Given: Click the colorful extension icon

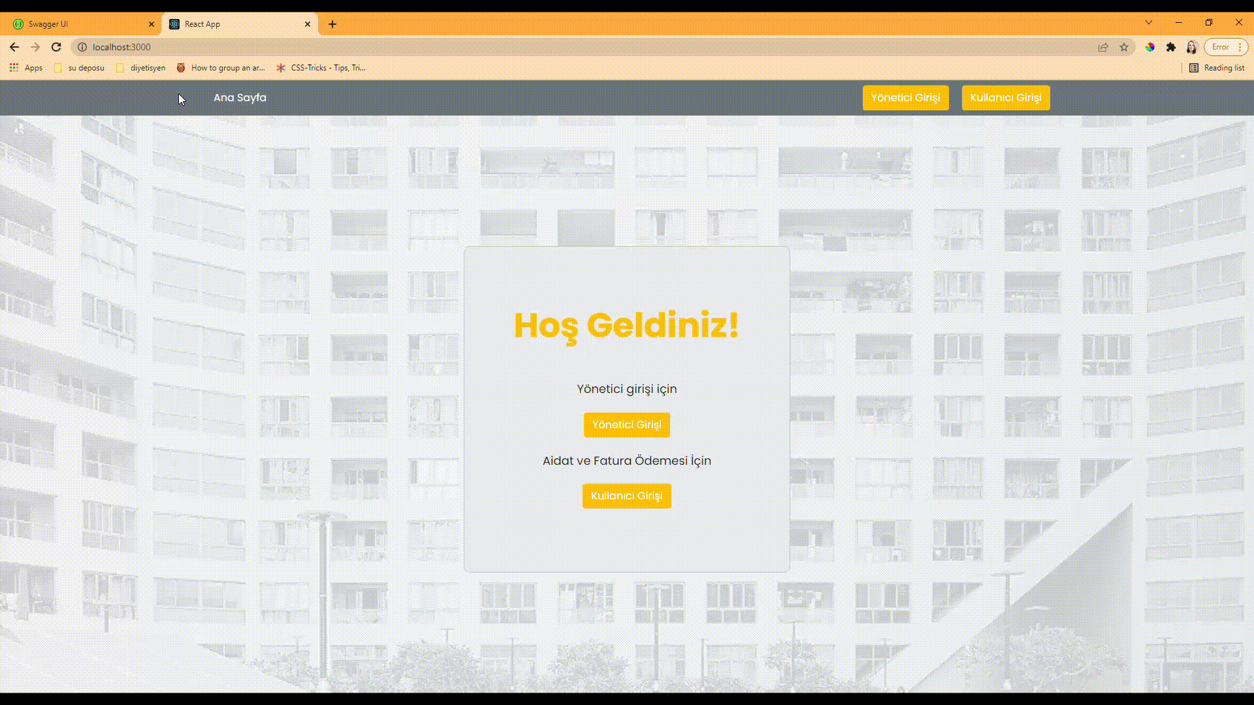Looking at the screenshot, I should pyautogui.click(x=1149, y=47).
